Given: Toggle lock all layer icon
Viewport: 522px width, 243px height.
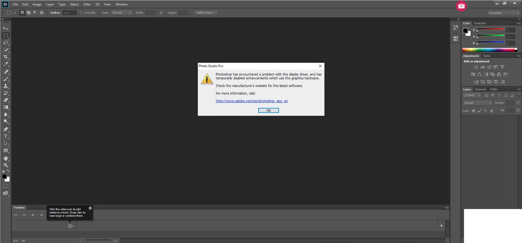Looking at the screenshot, I should (492, 111).
